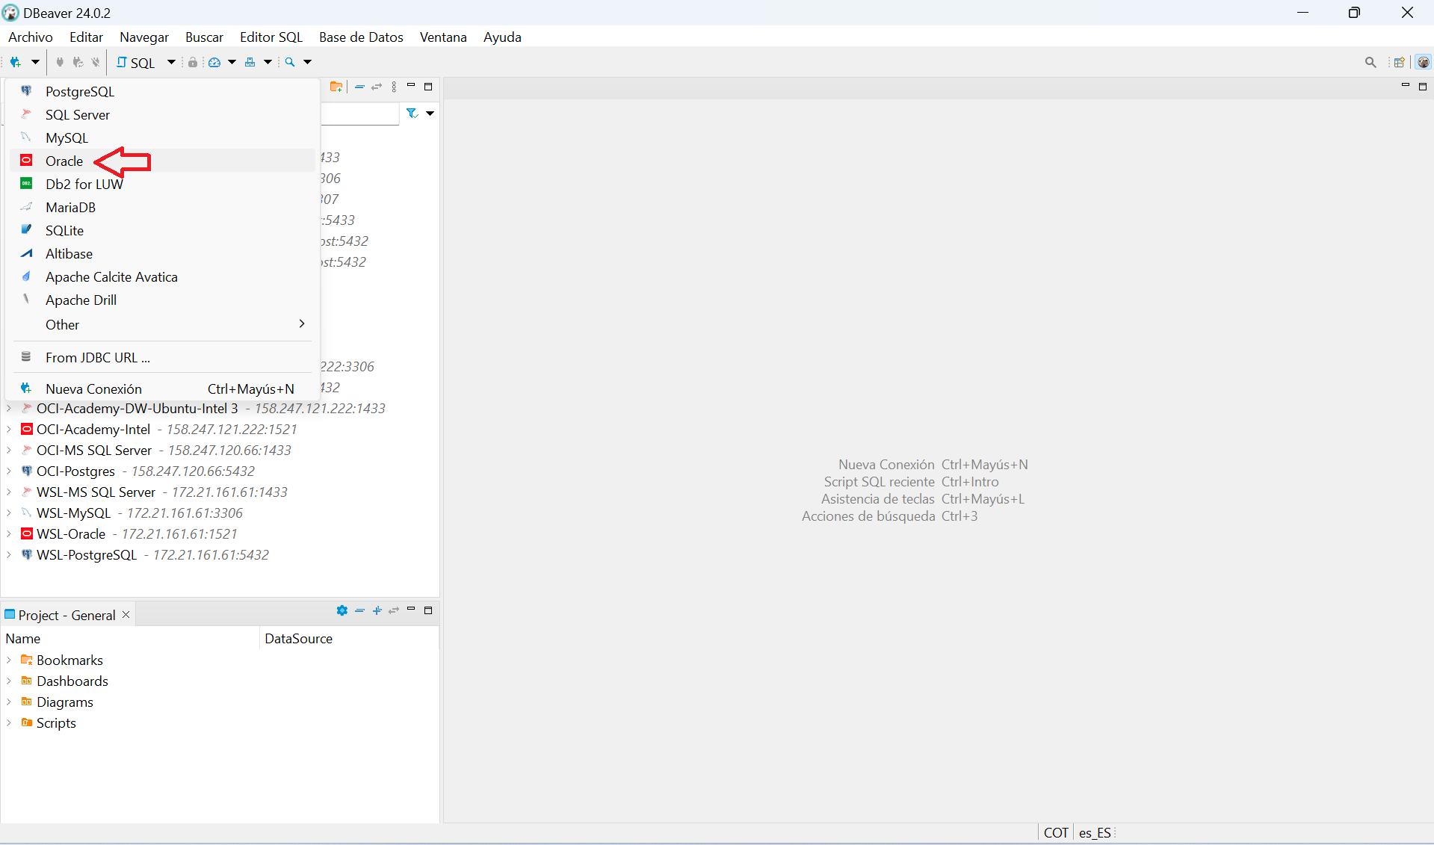
Task: Open the SQL editor dropdown arrow
Action: [x=171, y=62]
